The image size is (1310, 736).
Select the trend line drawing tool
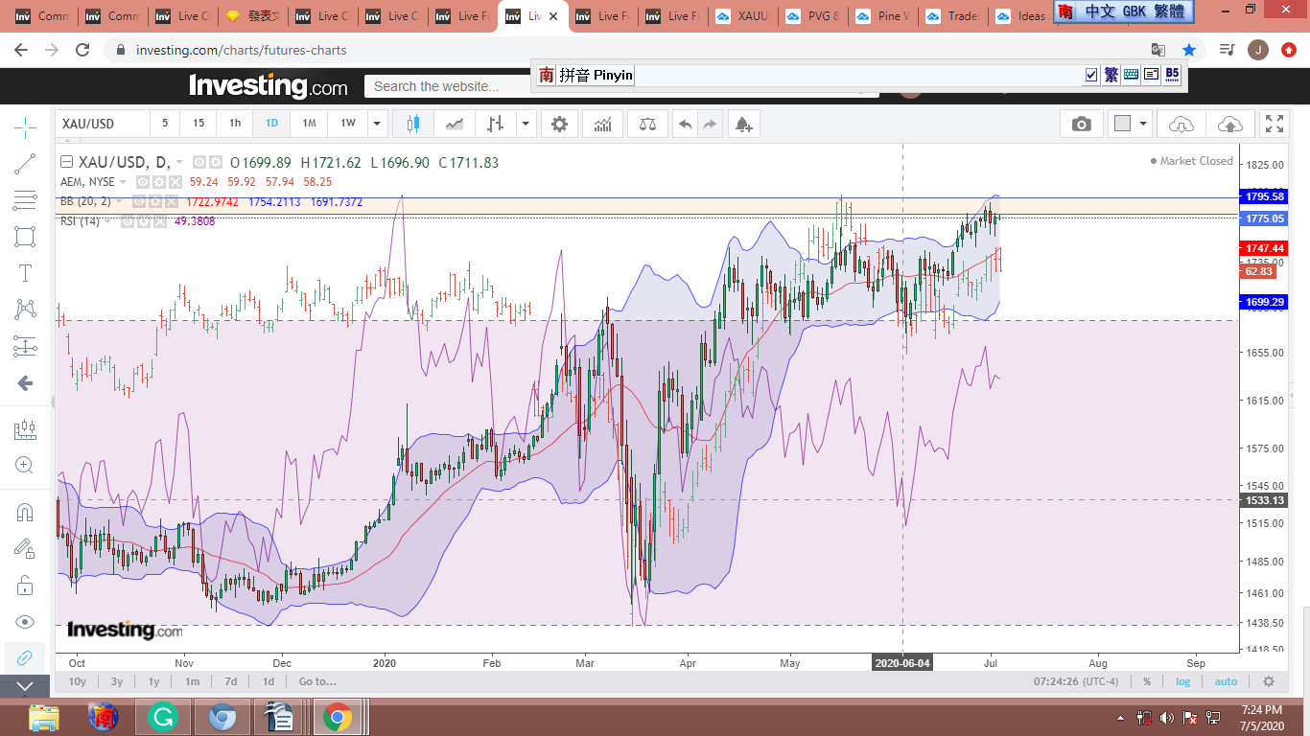point(25,164)
